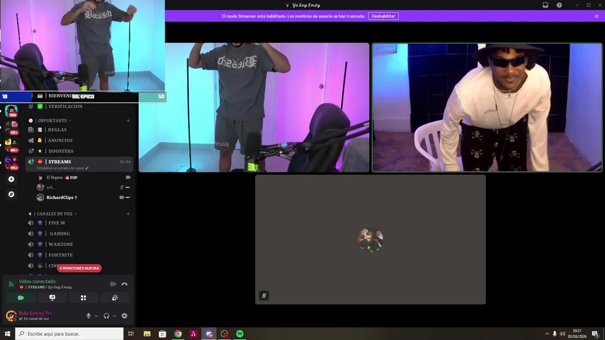Image resolution: width=605 pixels, height=340 pixels.
Task: Select the gray avatar-only participant tile
Action: (x=371, y=240)
